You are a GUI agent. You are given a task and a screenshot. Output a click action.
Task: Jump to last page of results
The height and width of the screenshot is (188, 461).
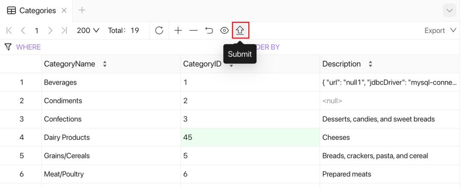[x=64, y=31]
